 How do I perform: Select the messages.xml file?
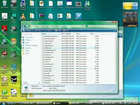[x=71, y=57]
